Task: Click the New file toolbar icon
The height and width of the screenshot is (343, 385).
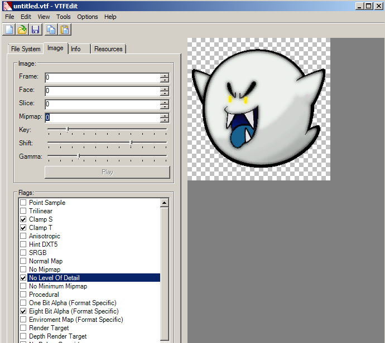Action: point(9,30)
